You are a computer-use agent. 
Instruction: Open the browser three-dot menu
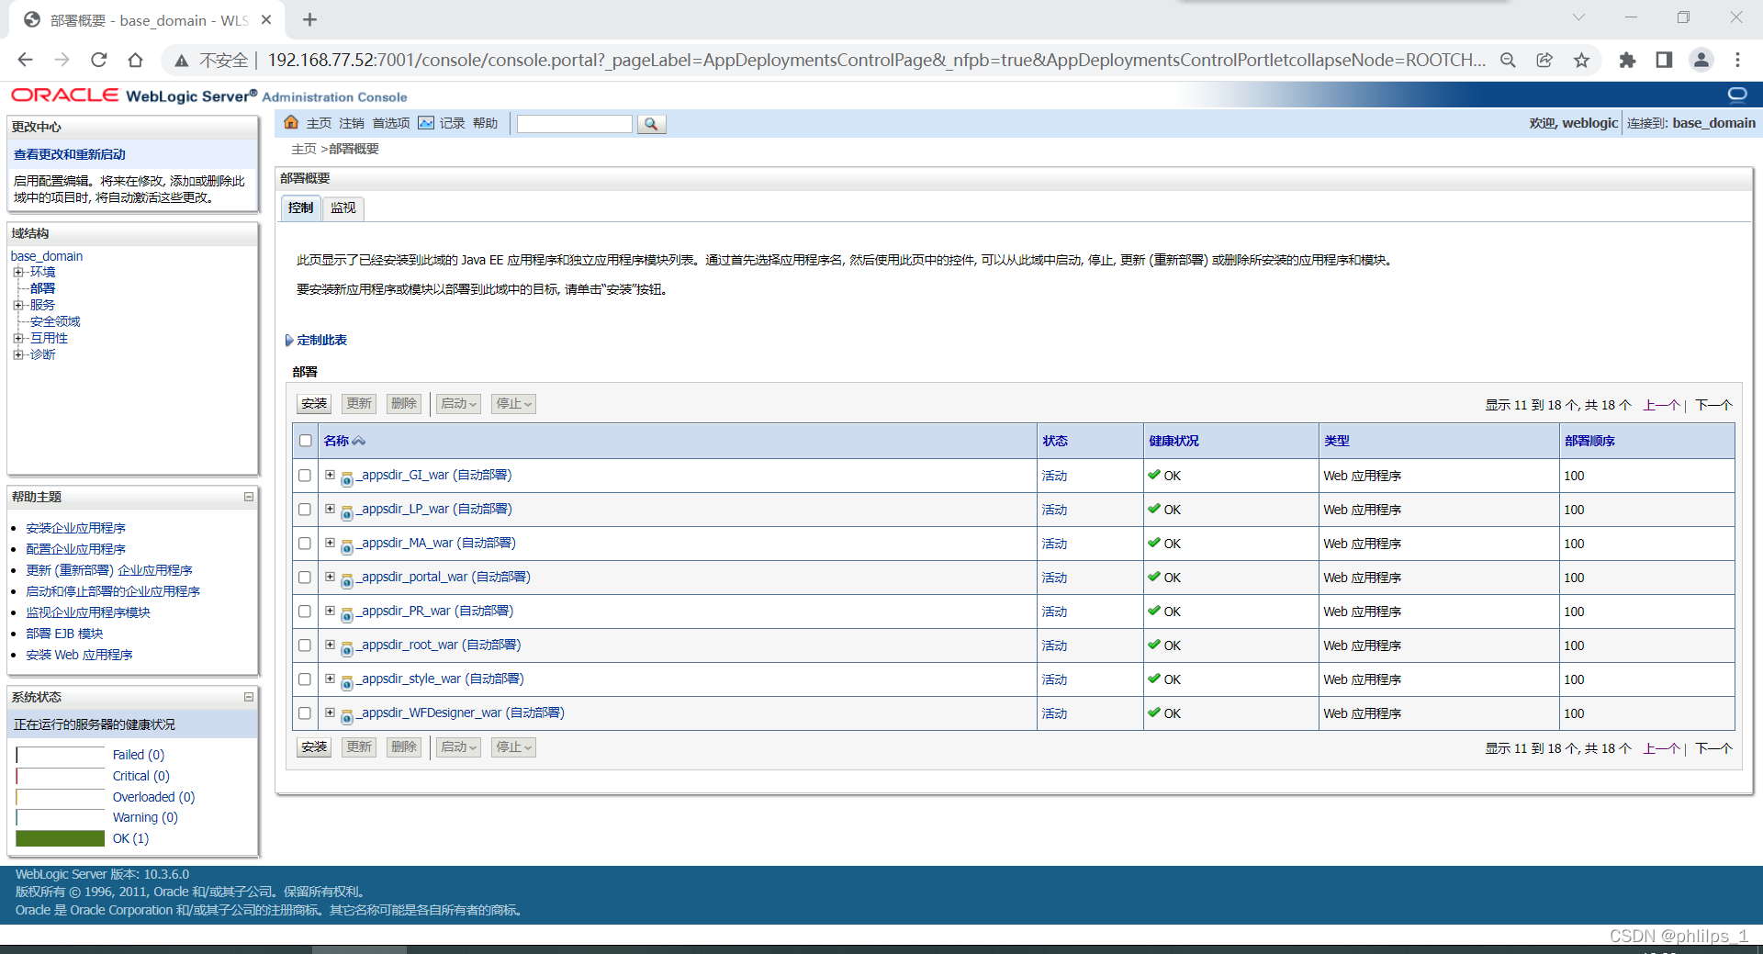(x=1737, y=61)
